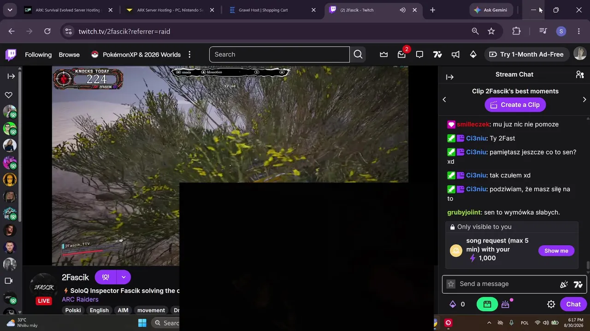Click the Create a Clip button
590x331 pixels.
click(515, 105)
